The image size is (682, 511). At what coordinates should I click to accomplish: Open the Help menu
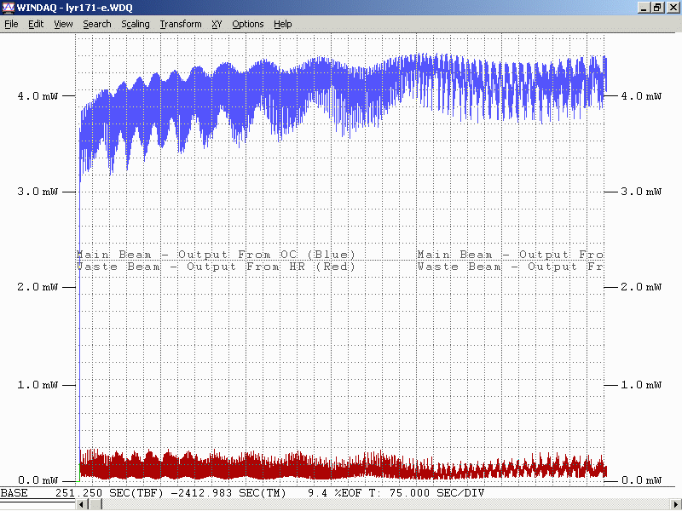click(282, 24)
